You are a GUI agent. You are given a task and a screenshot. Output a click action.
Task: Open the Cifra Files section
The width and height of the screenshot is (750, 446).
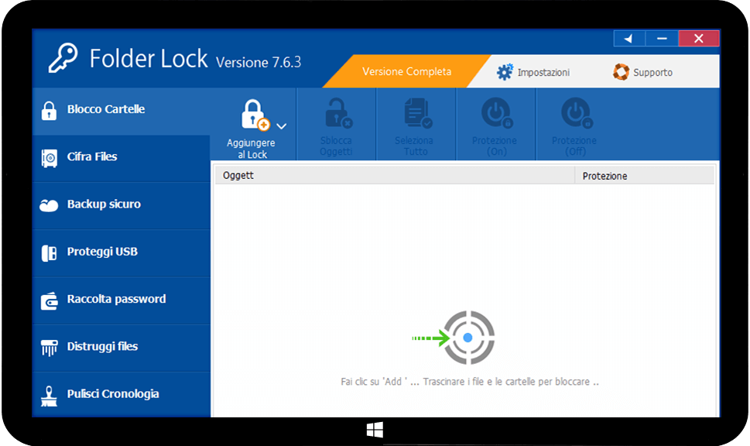[121, 158]
